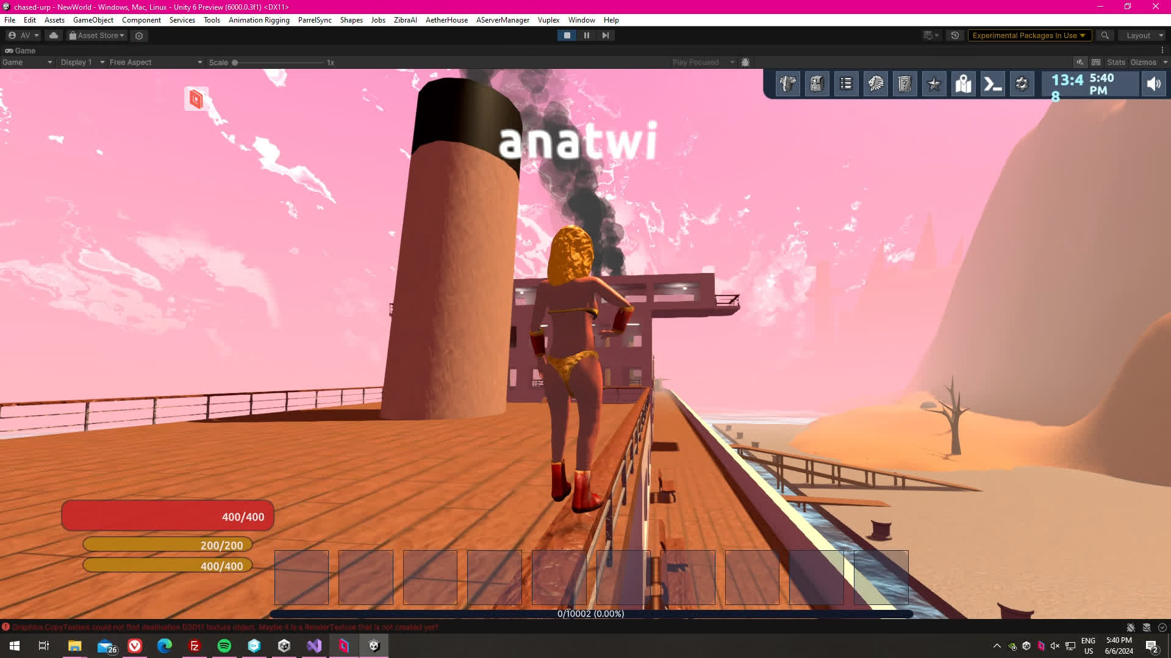Open the quest list icon
This screenshot has height=658, width=1171.
click(846, 83)
